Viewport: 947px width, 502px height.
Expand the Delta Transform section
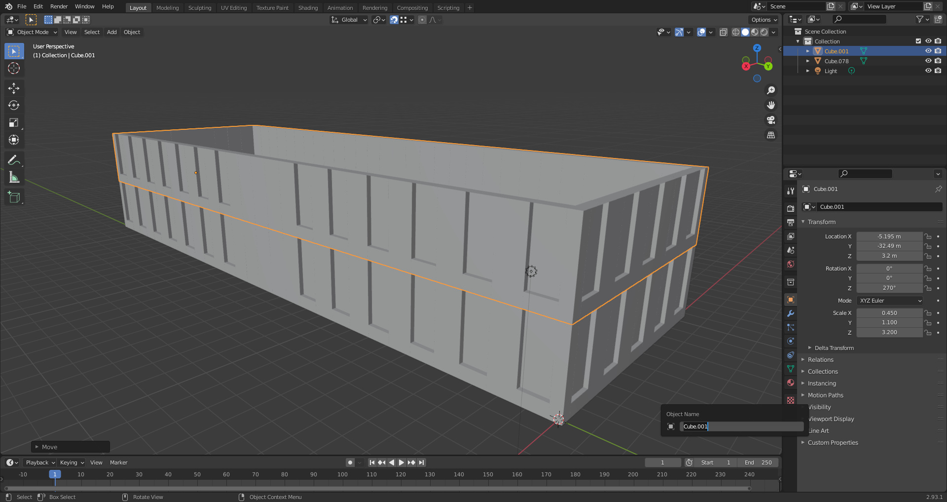click(x=834, y=348)
